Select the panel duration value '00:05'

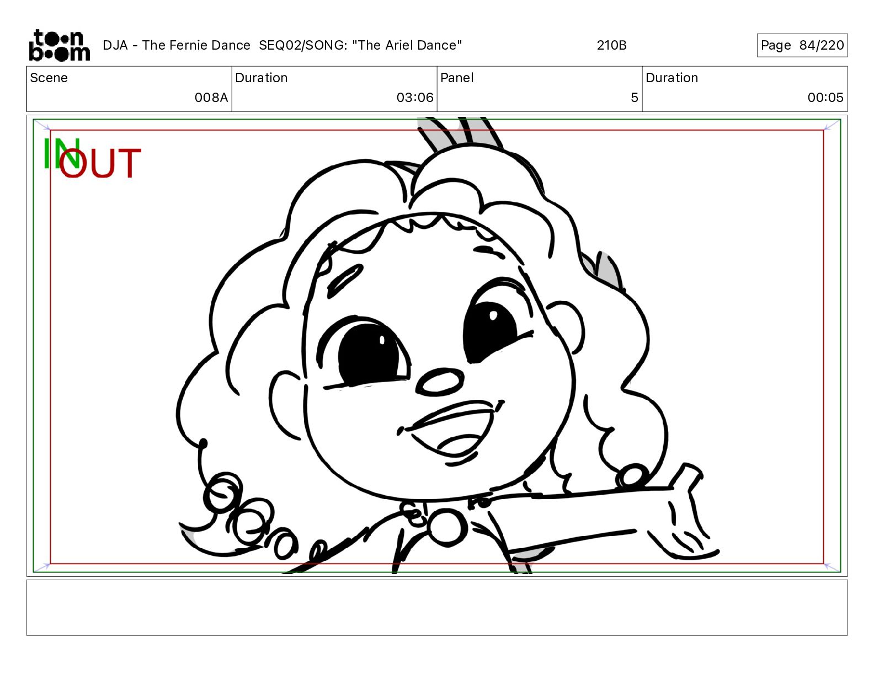click(825, 98)
